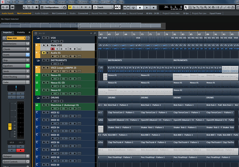Click the track search magnifier icon
The width and height of the screenshot is (239, 167).
(95, 33)
